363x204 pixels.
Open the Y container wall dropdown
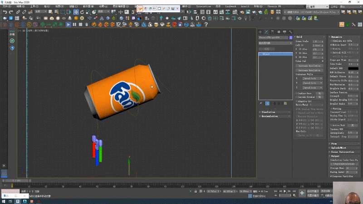click(x=312, y=83)
